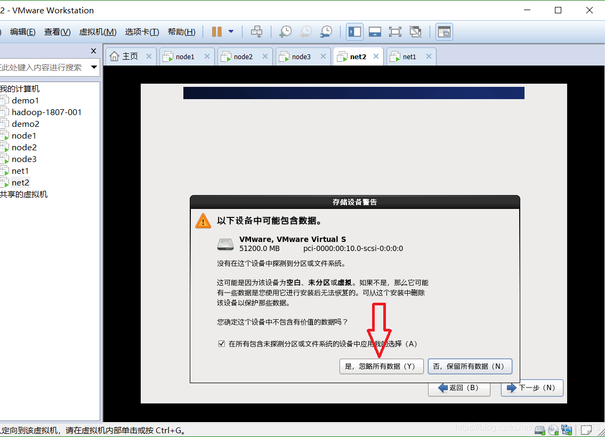Click the library search input field

[43, 68]
